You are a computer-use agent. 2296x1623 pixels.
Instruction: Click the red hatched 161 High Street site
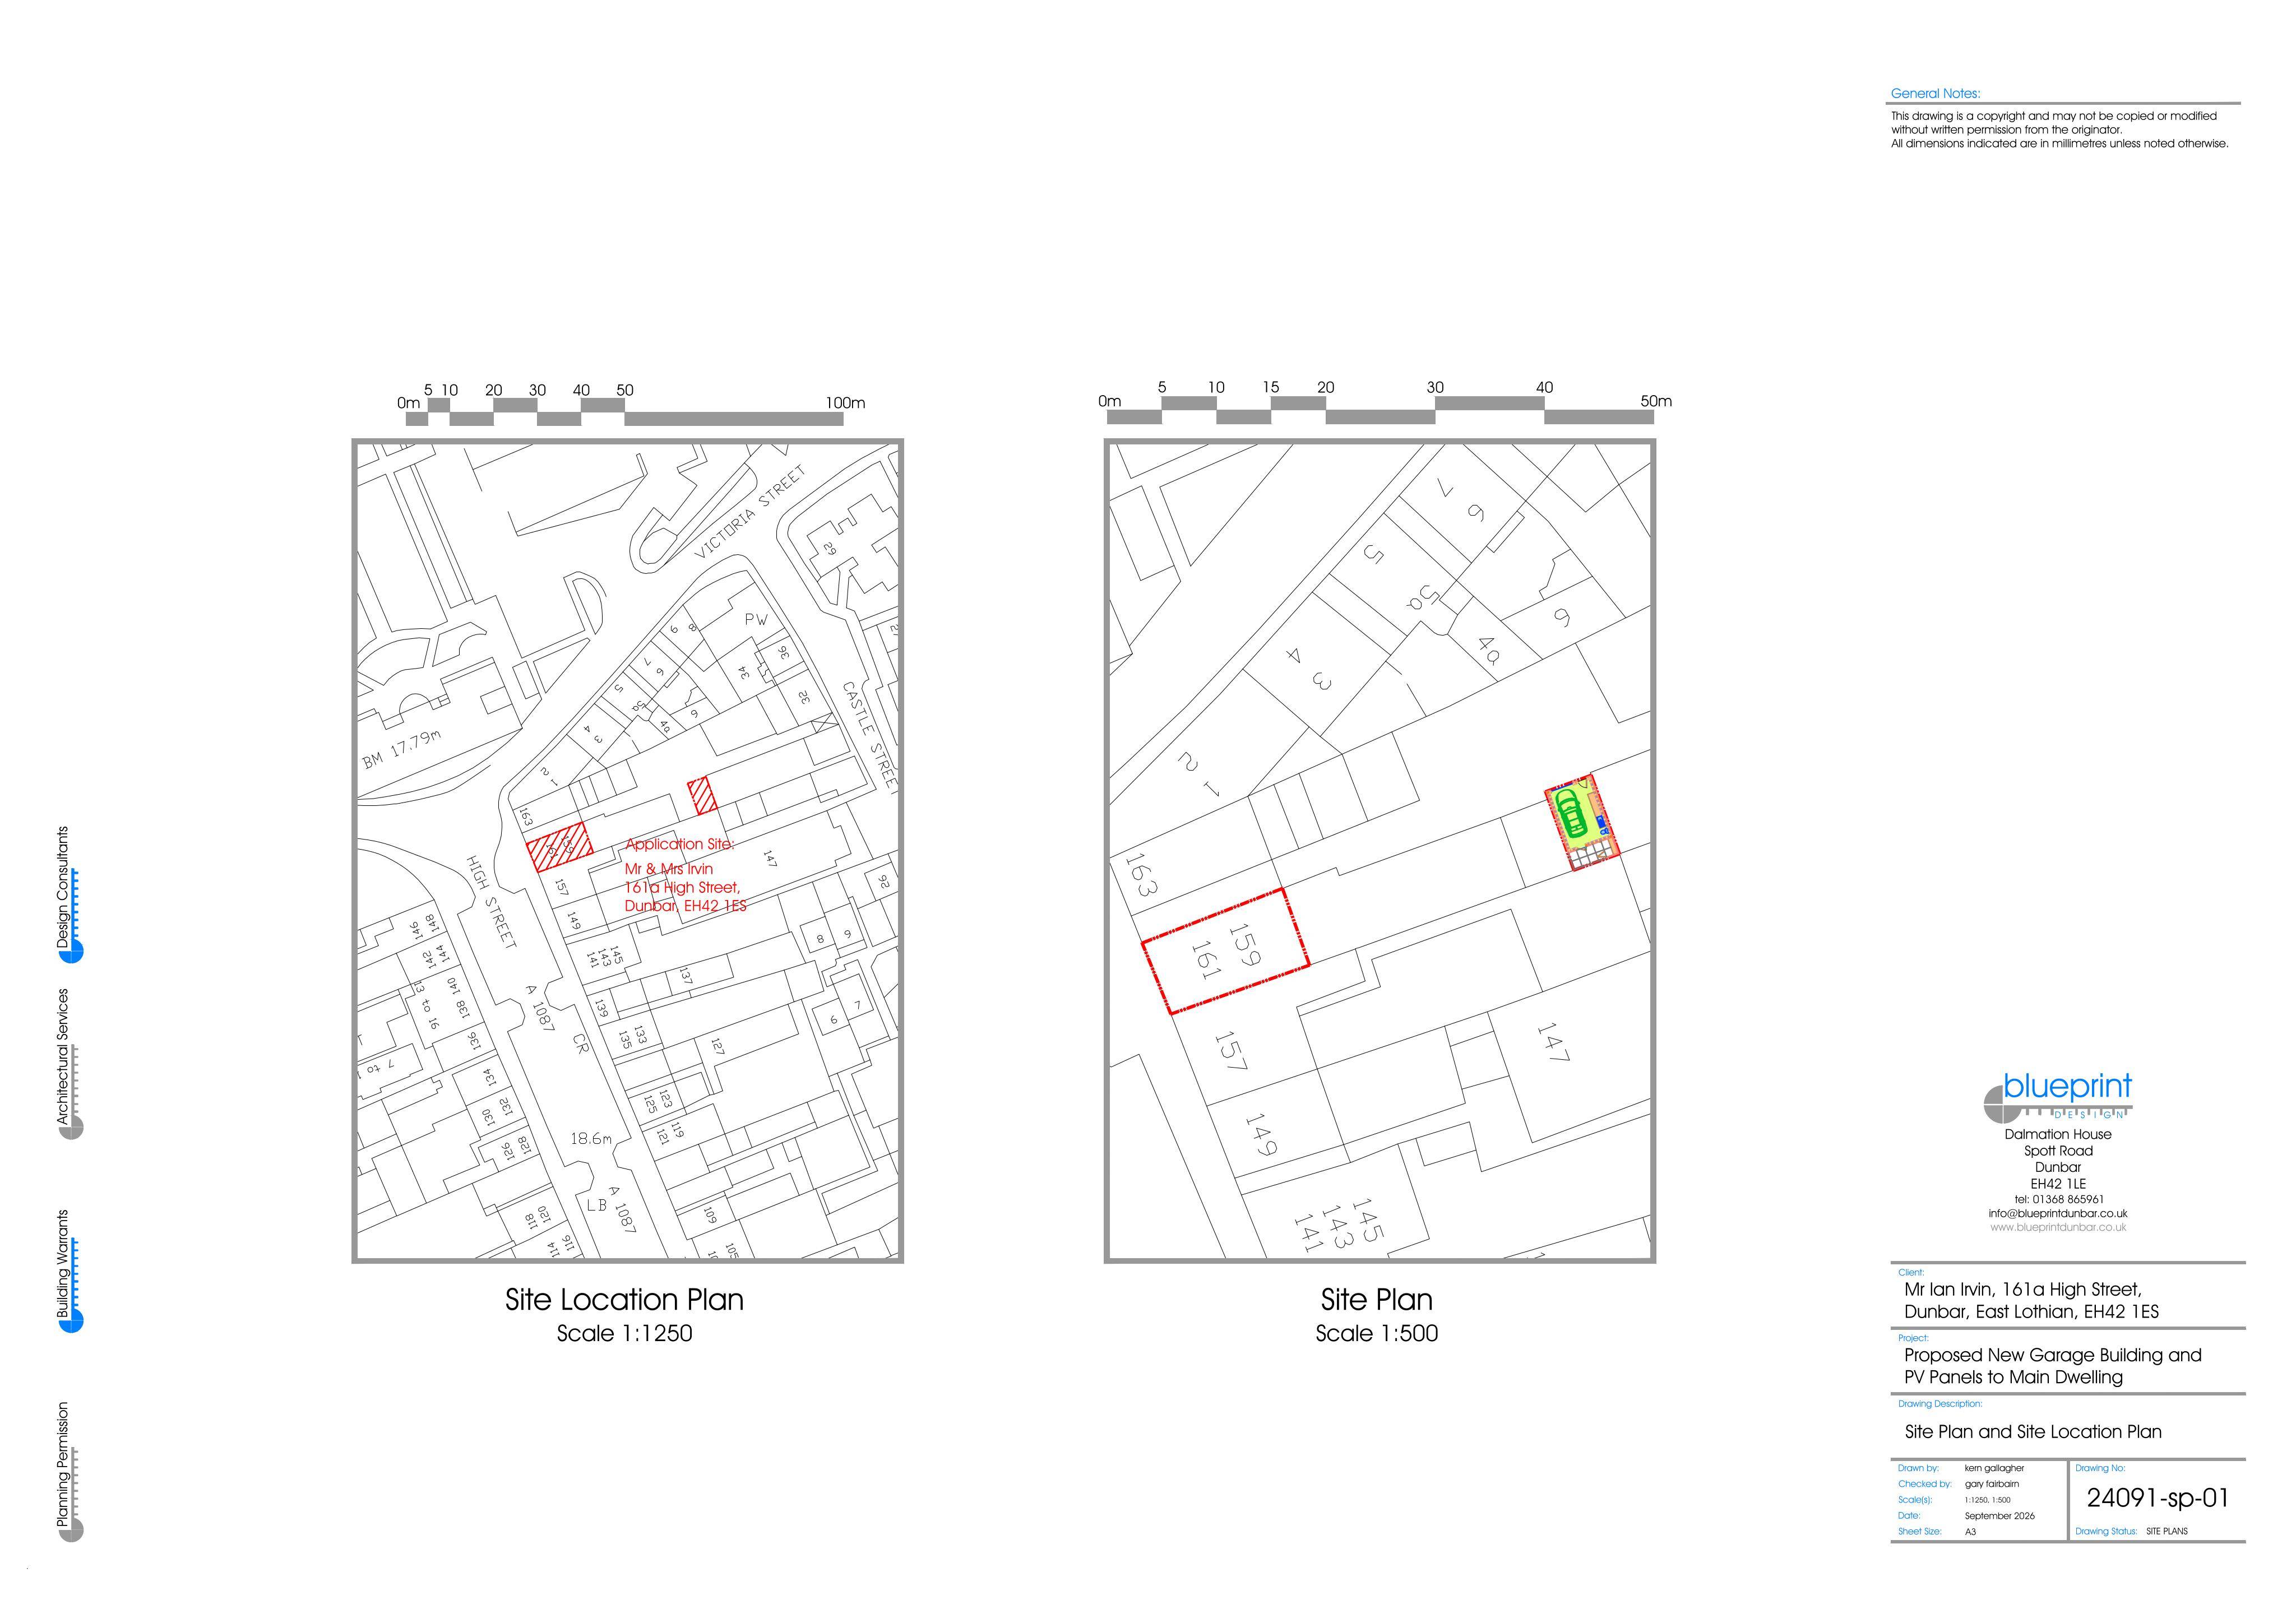coord(559,847)
